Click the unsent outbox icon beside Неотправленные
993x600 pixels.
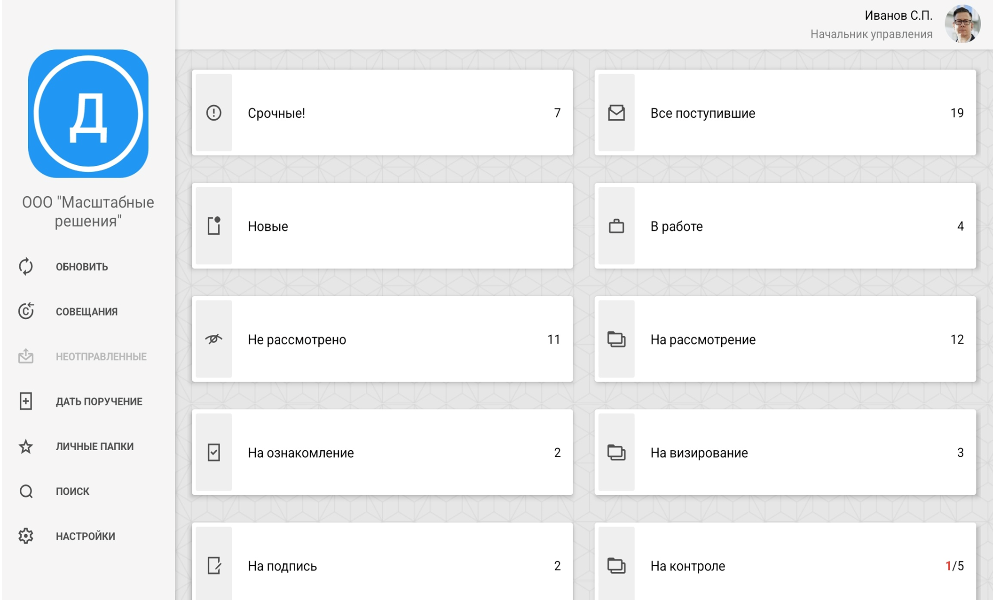[x=26, y=356]
